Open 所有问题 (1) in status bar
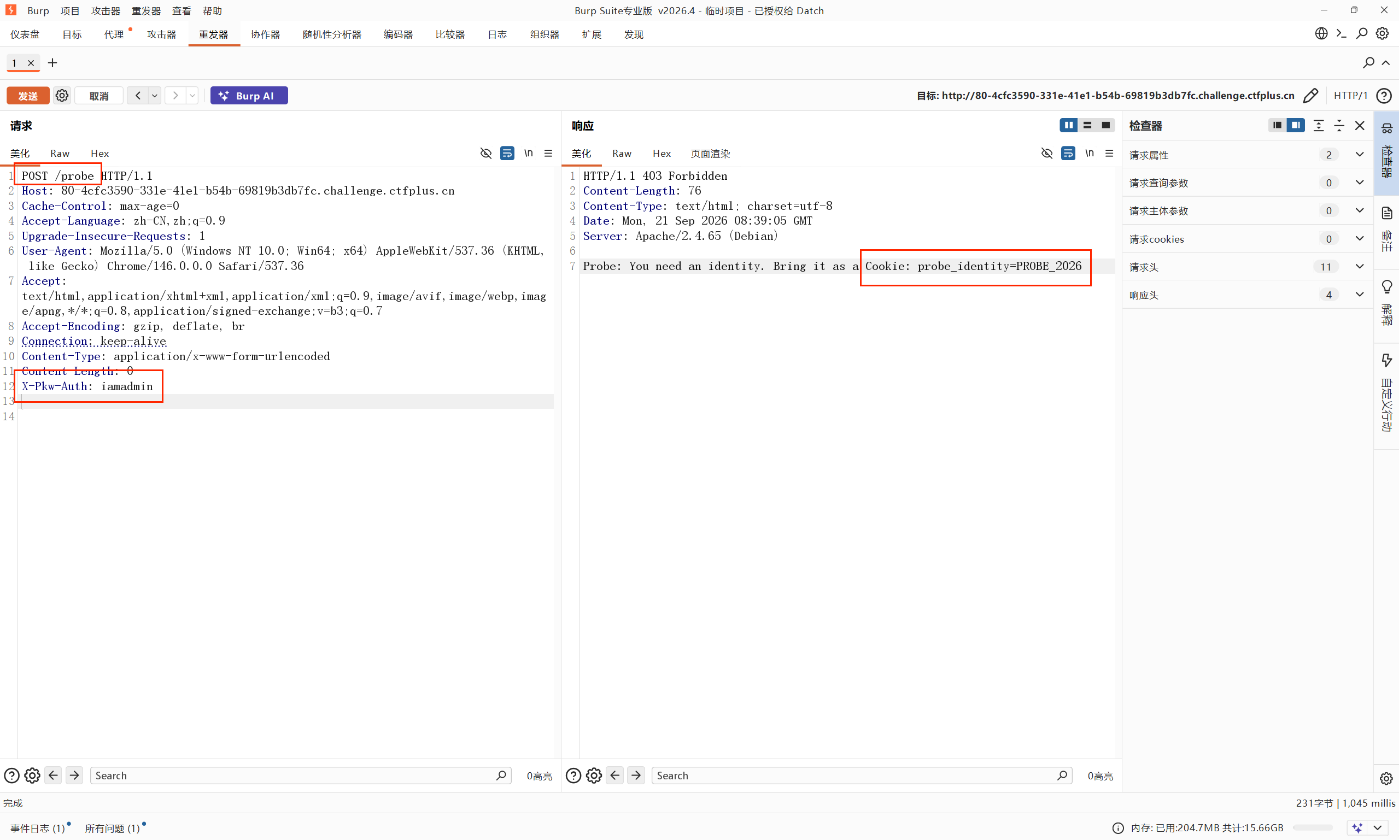1399x840 pixels. coord(113,828)
